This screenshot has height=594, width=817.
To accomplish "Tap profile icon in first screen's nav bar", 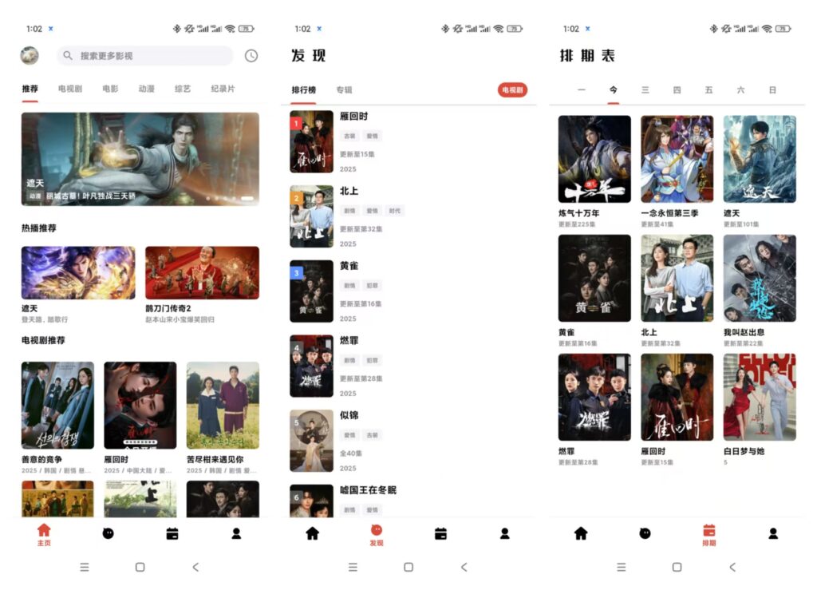I will point(236,533).
